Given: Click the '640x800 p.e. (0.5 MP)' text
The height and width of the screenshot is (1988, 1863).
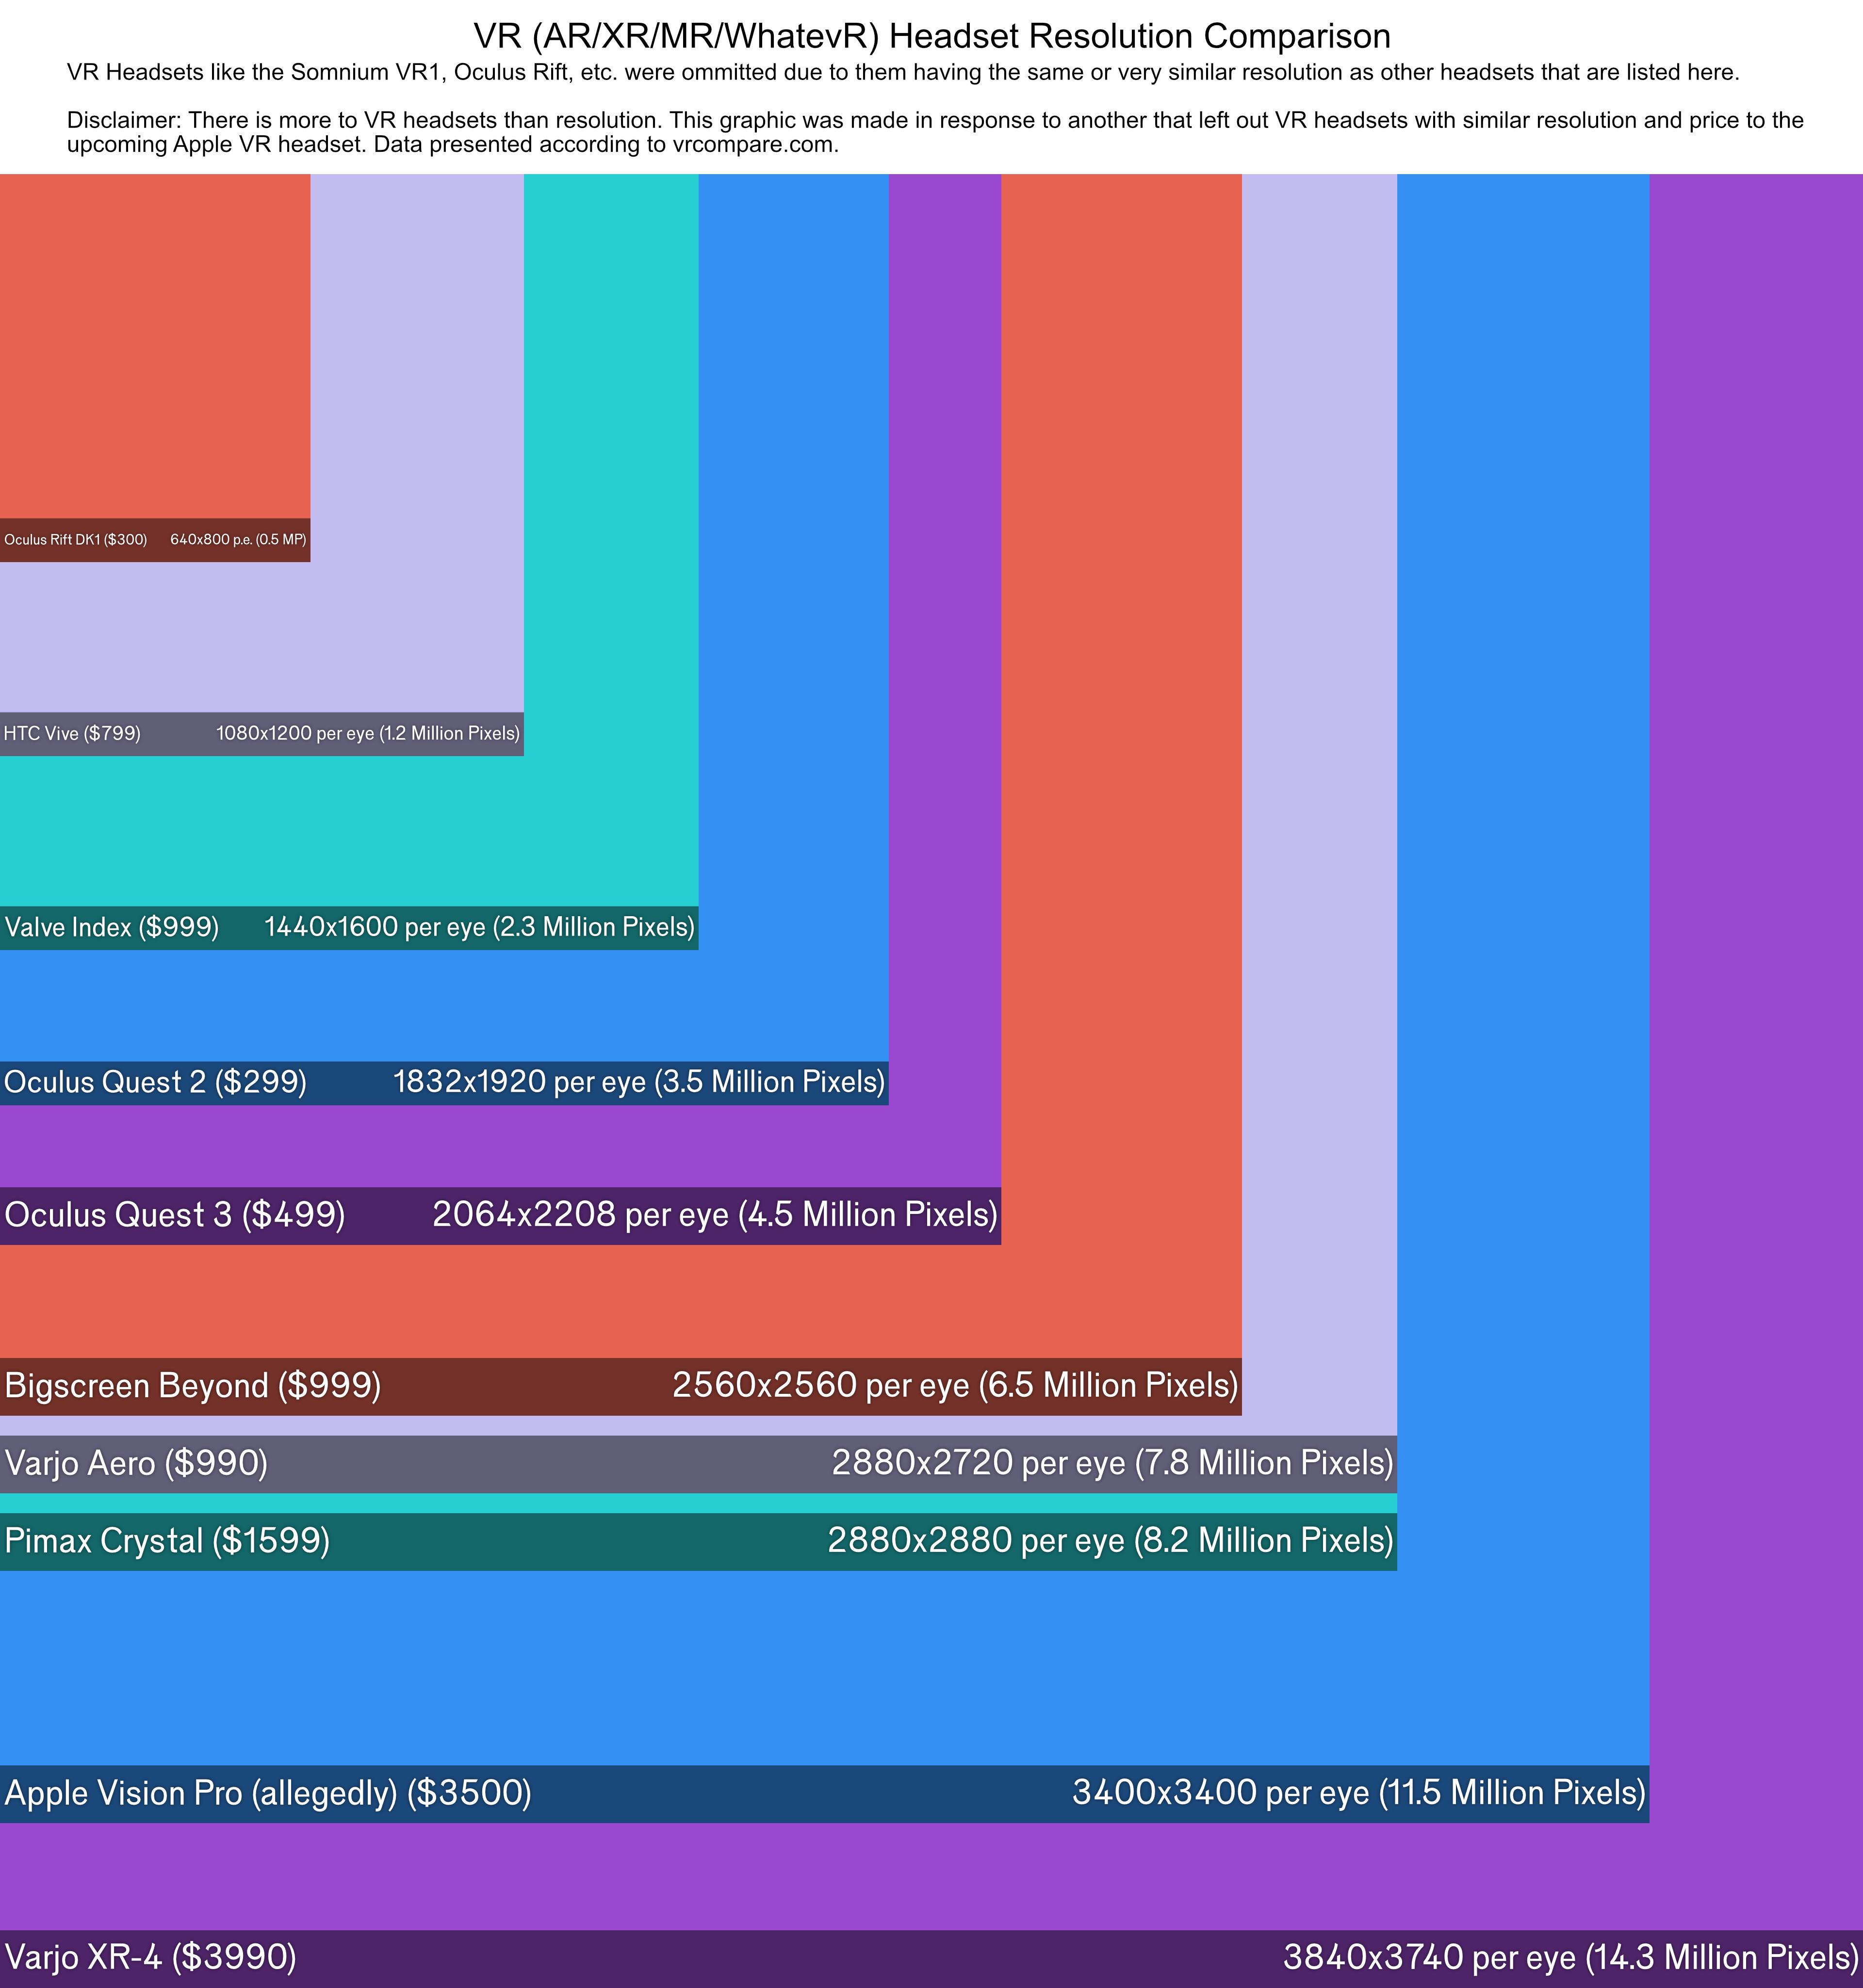Looking at the screenshot, I should [x=238, y=540].
